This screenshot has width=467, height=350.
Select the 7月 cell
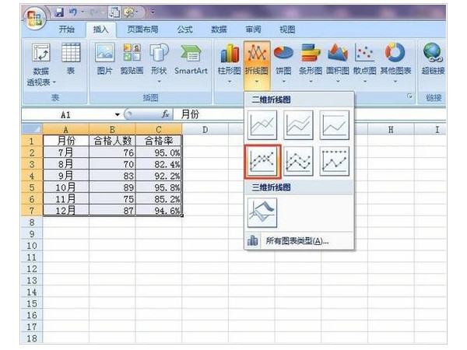pos(66,152)
